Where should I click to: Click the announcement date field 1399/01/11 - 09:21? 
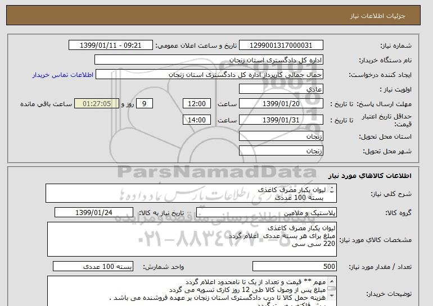110,45
